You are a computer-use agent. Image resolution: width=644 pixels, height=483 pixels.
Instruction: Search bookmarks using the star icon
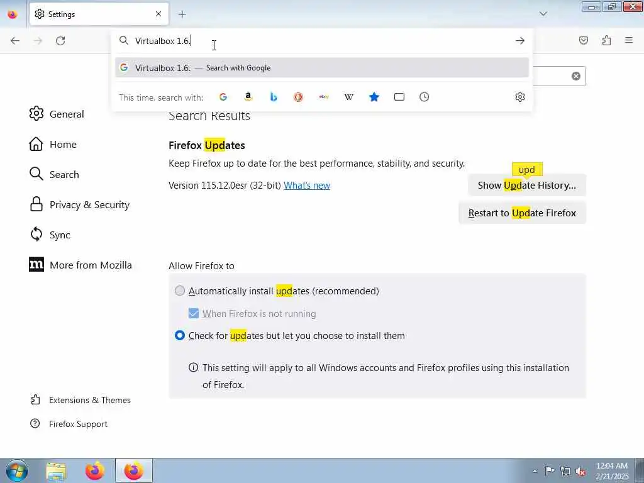point(374,97)
